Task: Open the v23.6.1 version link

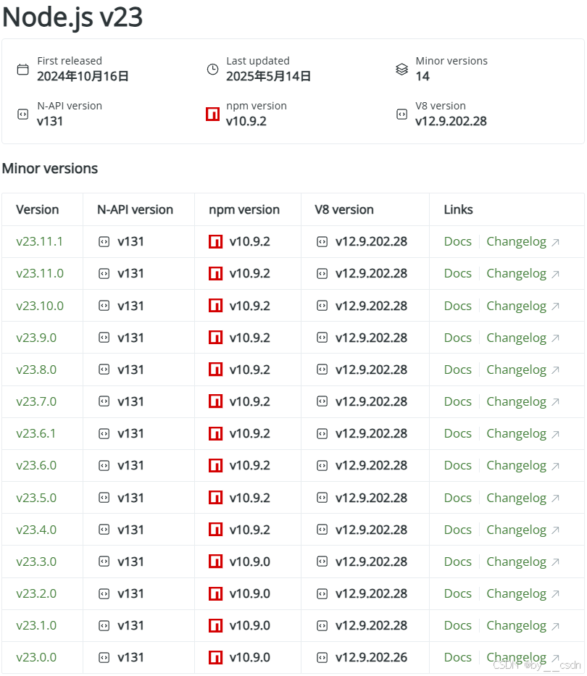Action: (36, 433)
